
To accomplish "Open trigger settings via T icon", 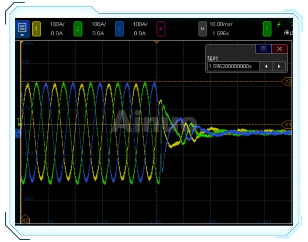I will click(267, 29).
